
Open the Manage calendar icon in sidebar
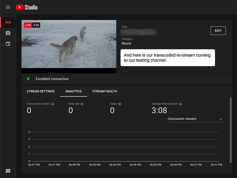point(8,44)
